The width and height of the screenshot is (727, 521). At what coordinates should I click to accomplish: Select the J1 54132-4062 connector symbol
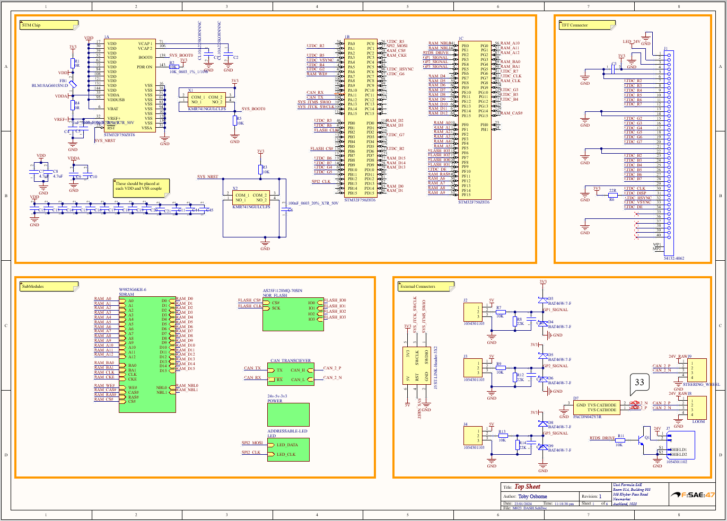click(669, 154)
